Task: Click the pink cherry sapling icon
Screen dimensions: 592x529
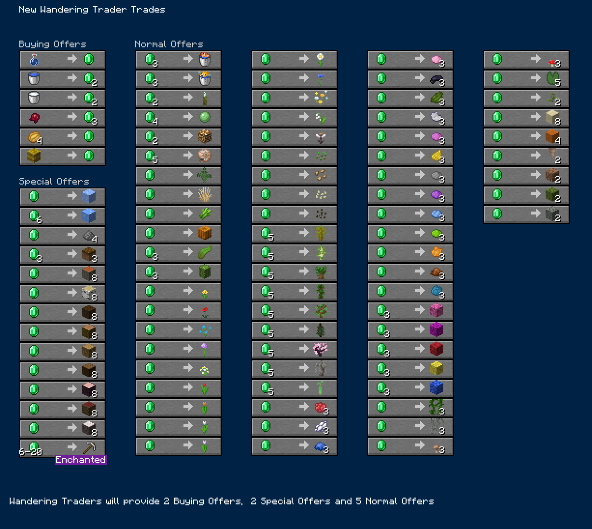Action: click(x=321, y=349)
